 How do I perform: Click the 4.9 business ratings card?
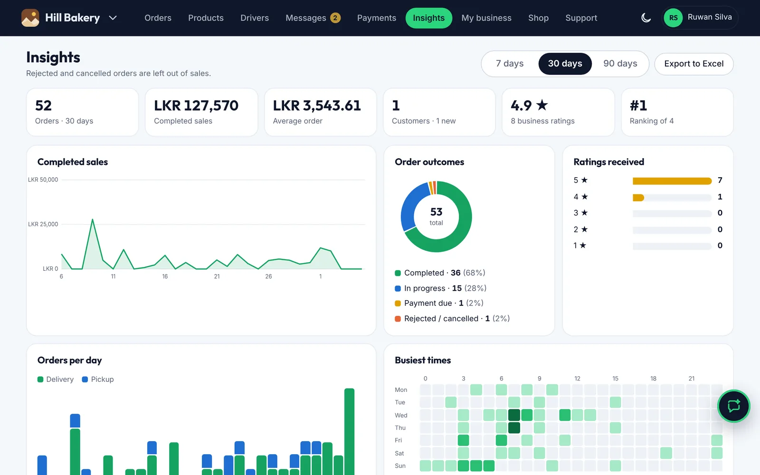[x=559, y=112]
